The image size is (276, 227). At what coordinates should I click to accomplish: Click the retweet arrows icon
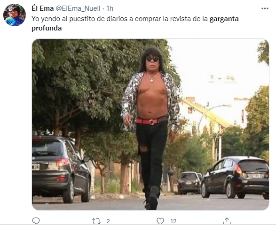(96, 221)
